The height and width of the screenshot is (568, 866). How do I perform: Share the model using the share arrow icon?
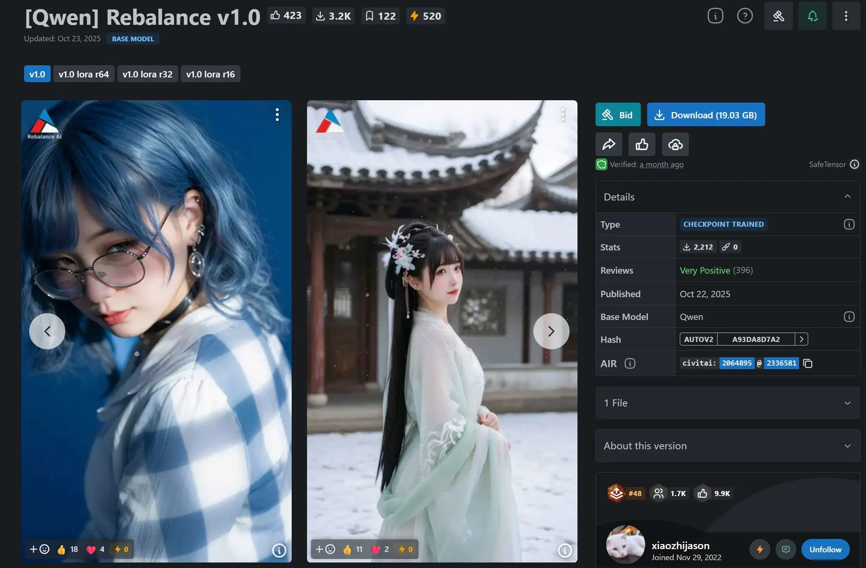(x=609, y=144)
